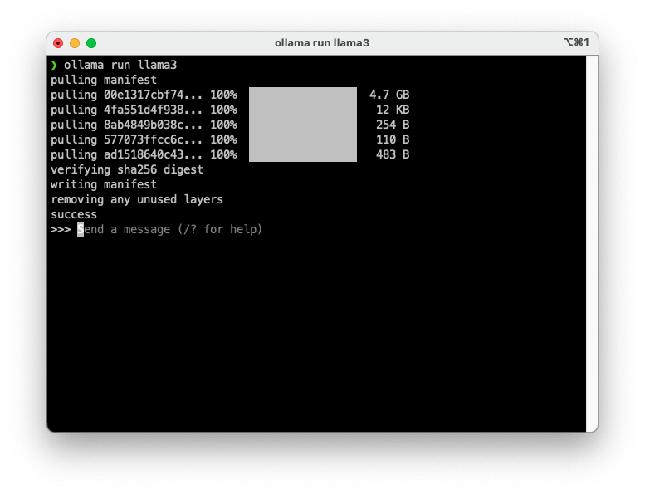Click the '483 B' size value

click(393, 154)
